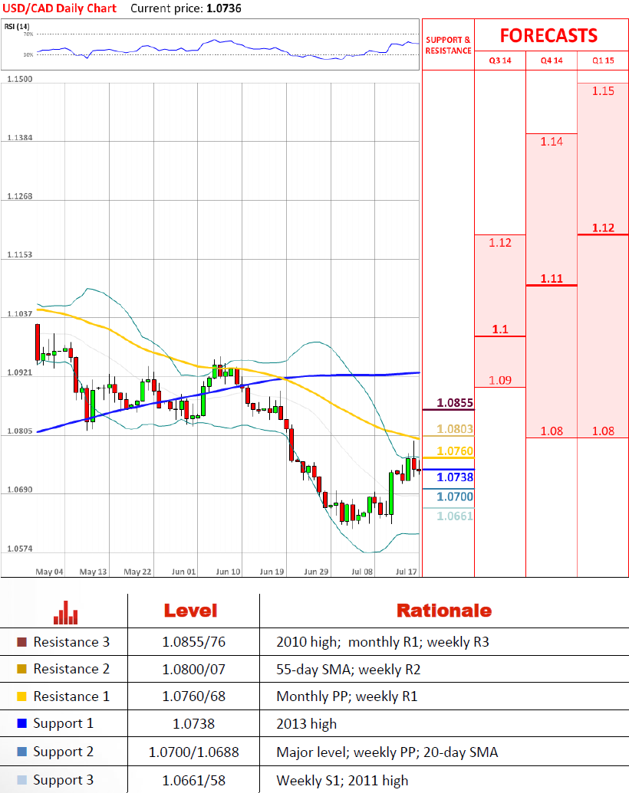Click the 1.0661/58 level cell
The image size is (629, 793).
click(x=193, y=780)
